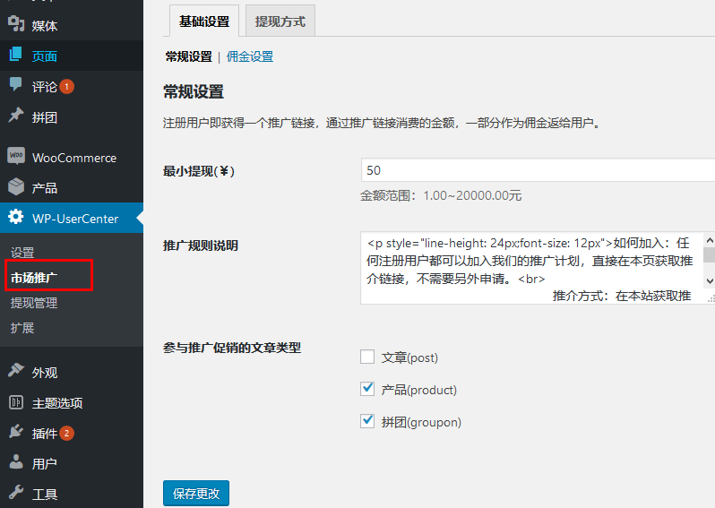This screenshot has width=715, height=508.
Task: Click the Users (用户) person icon
Action: [x=16, y=461]
